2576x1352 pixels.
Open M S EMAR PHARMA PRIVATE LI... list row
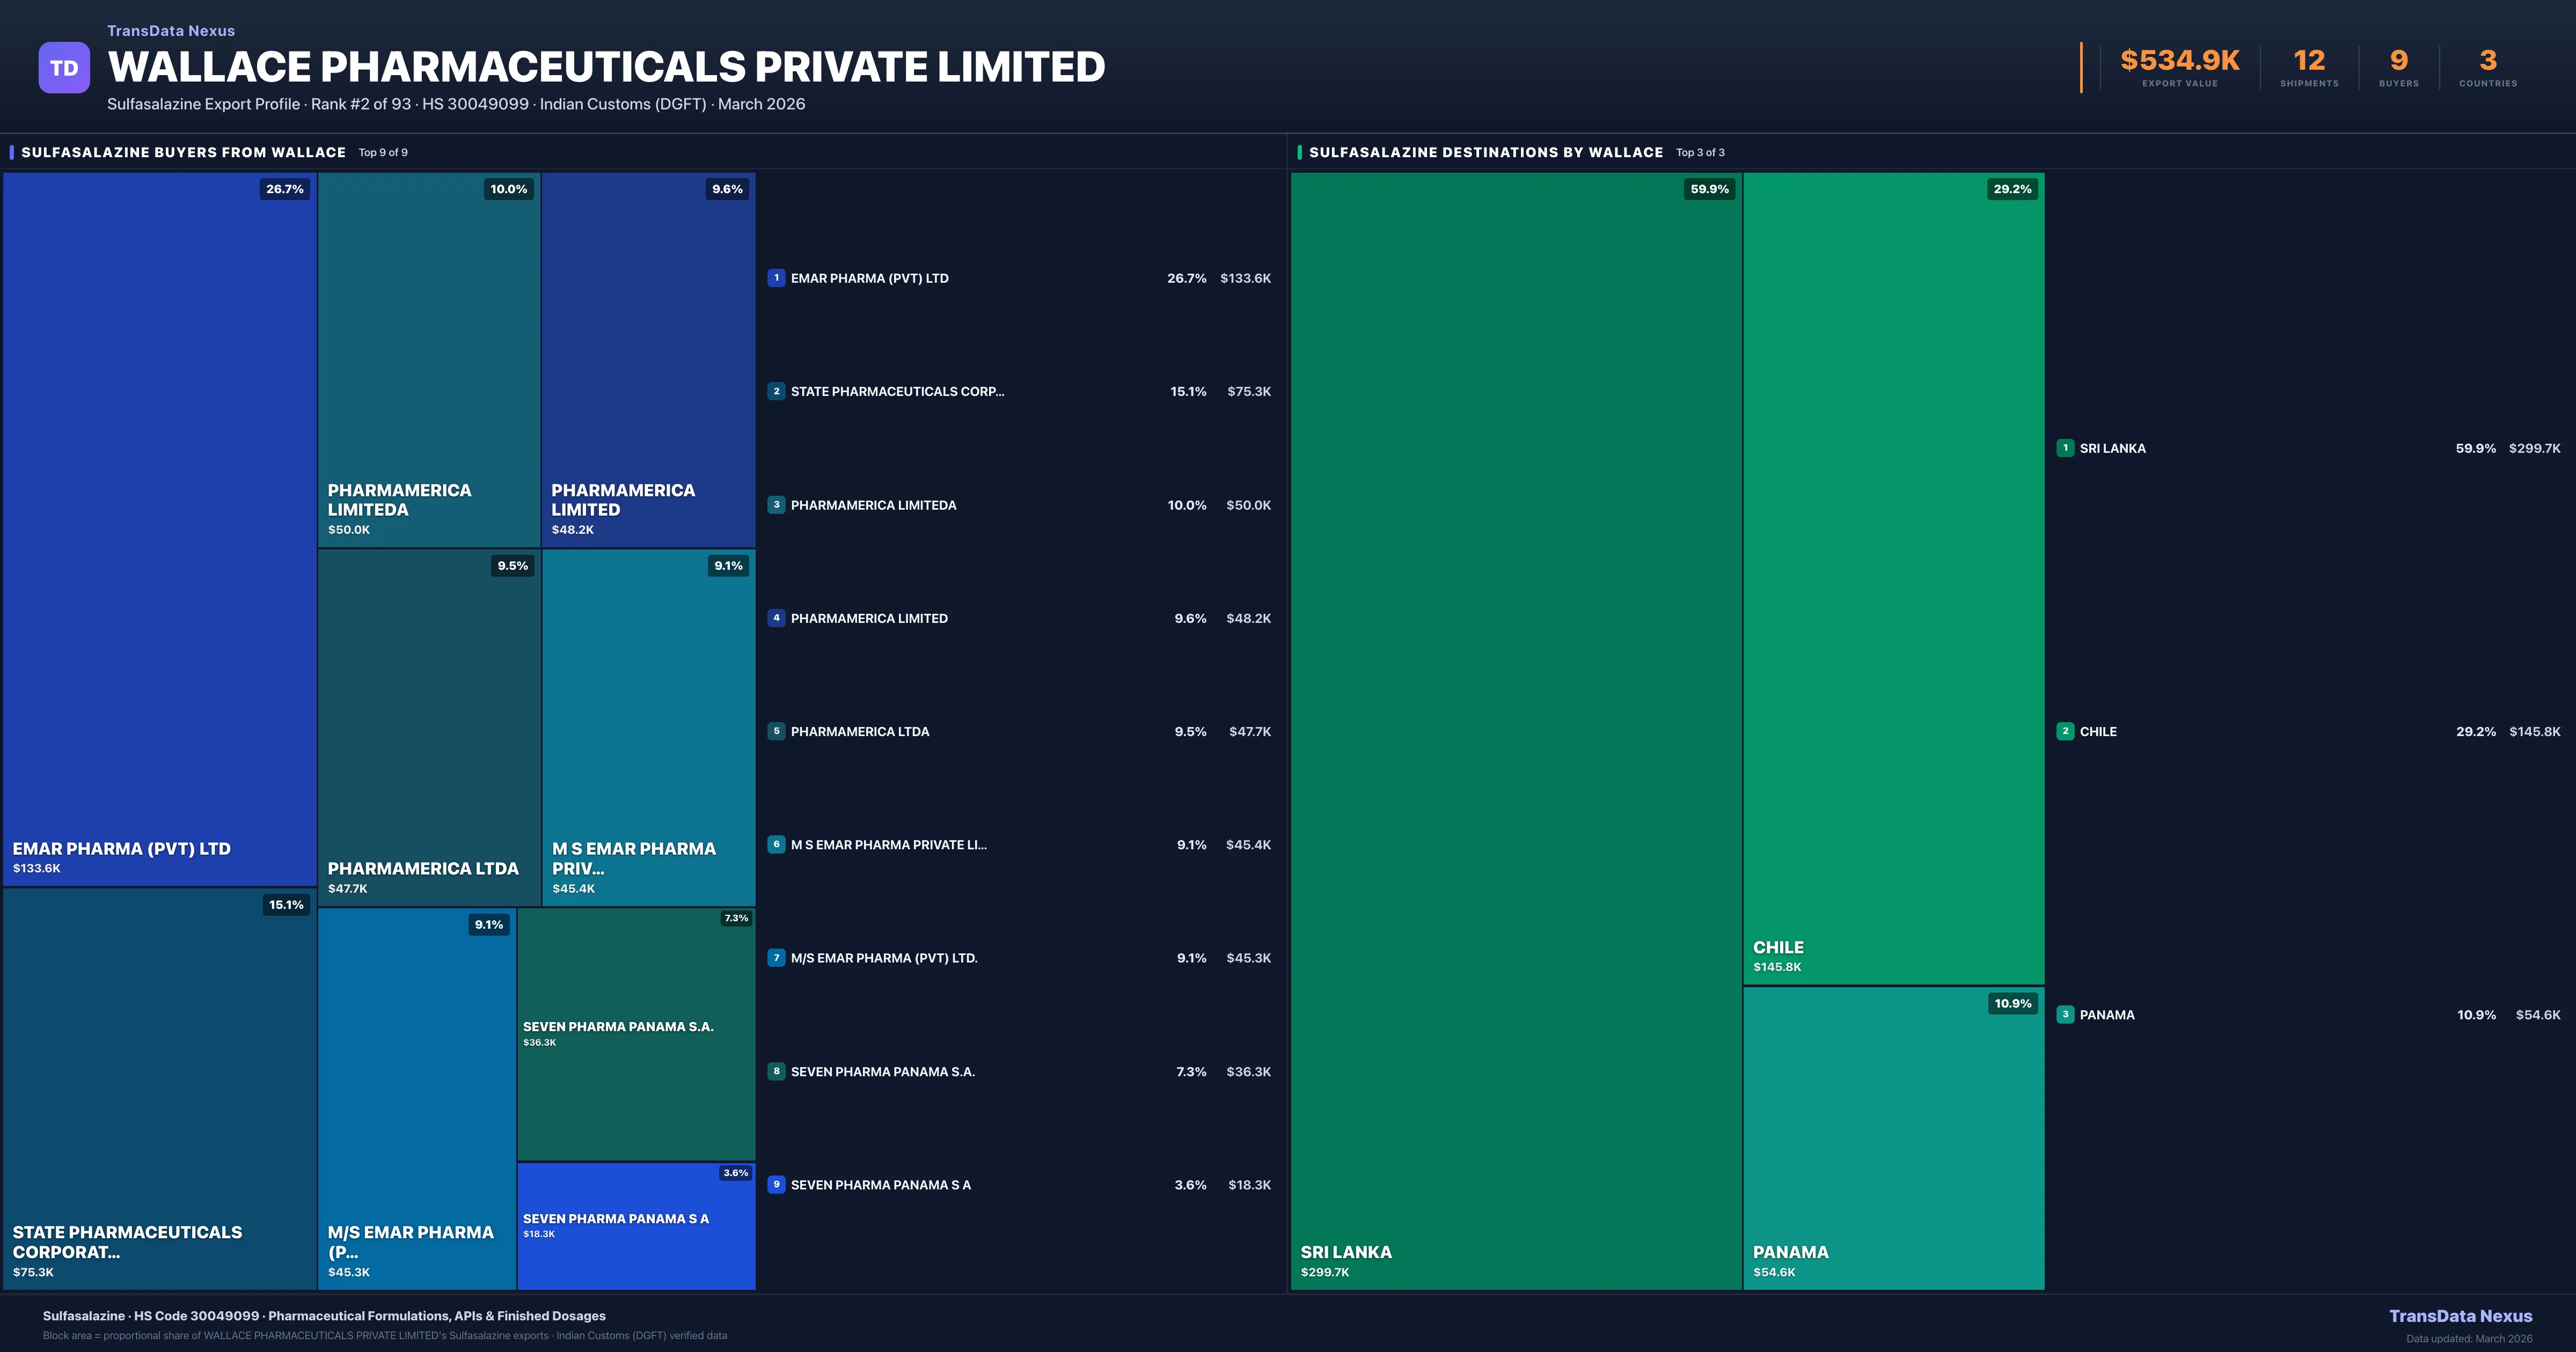[x=888, y=845]
